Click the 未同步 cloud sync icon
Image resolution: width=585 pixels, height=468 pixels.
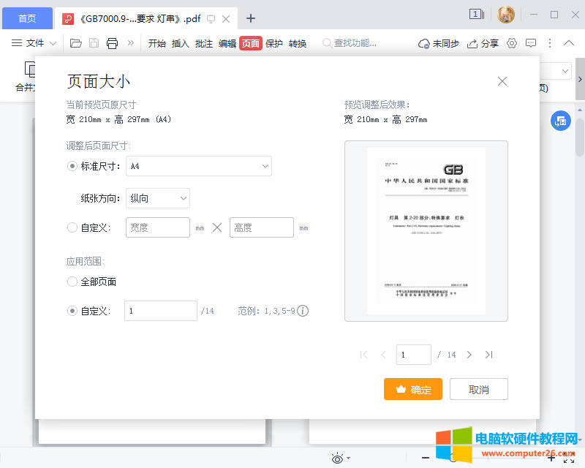[x=424, y=43]
